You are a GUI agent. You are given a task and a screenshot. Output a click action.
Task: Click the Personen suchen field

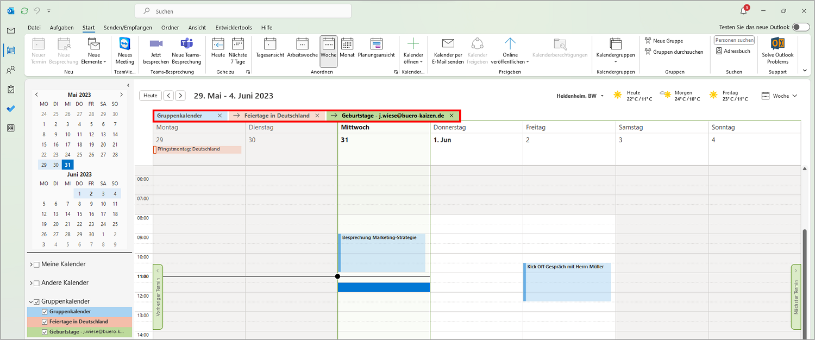click(734, 40)
